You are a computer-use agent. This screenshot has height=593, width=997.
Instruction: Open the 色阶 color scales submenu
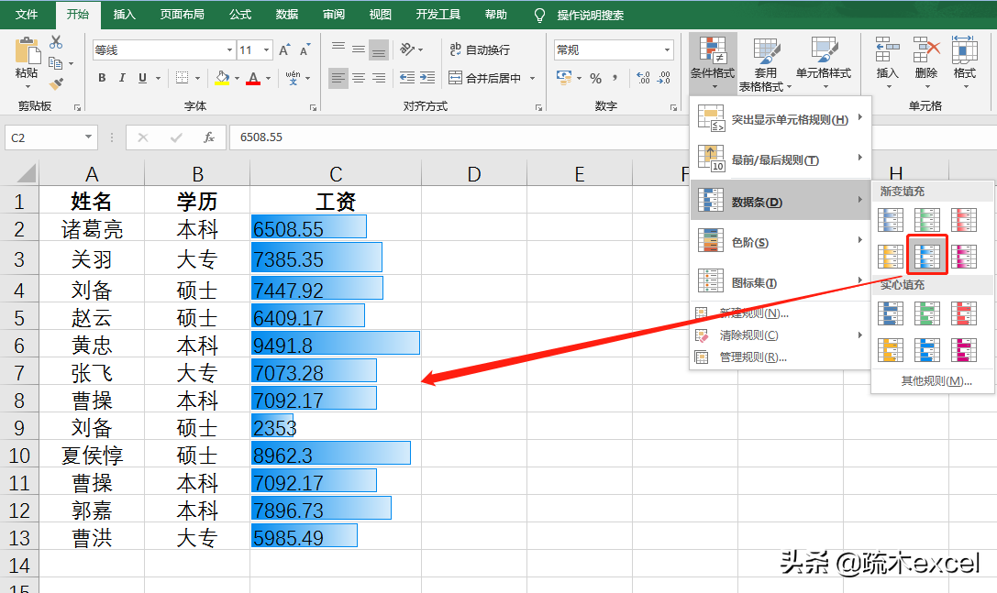781,242
